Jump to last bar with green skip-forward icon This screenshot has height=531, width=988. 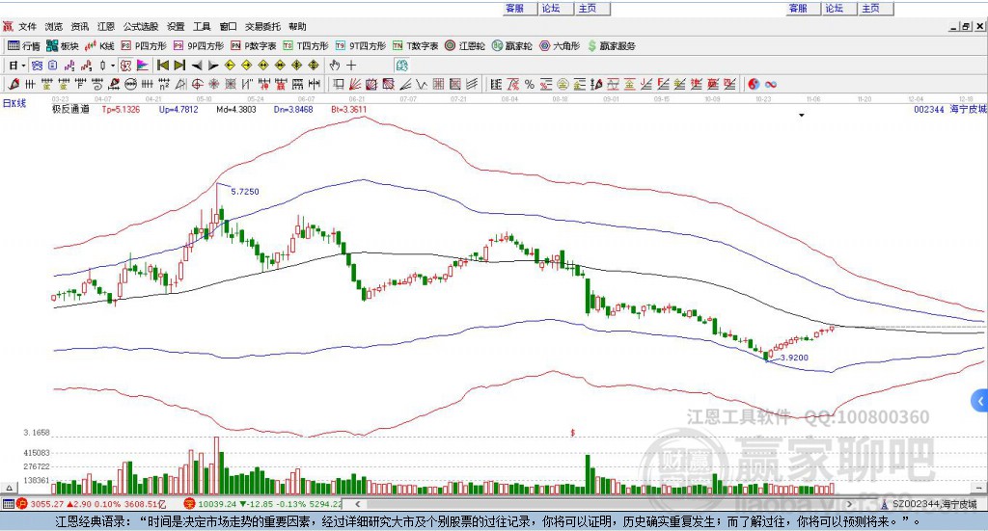click(x=179, y=66)
